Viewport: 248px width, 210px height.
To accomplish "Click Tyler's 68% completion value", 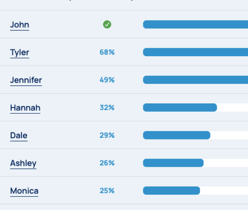I will 107,52.
